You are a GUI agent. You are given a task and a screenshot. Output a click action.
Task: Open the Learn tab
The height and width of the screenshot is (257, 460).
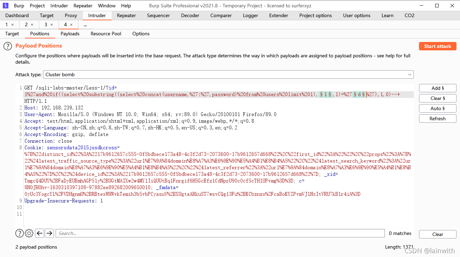pos(388,15)
